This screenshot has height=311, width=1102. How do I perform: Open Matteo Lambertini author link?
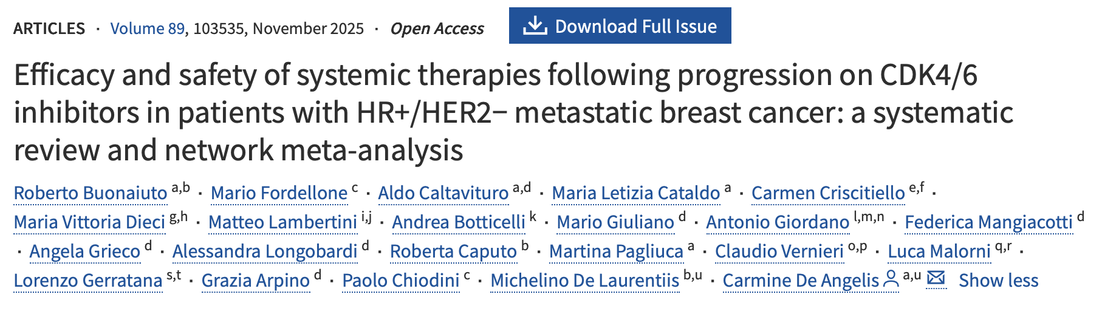(x=282, y=222)
